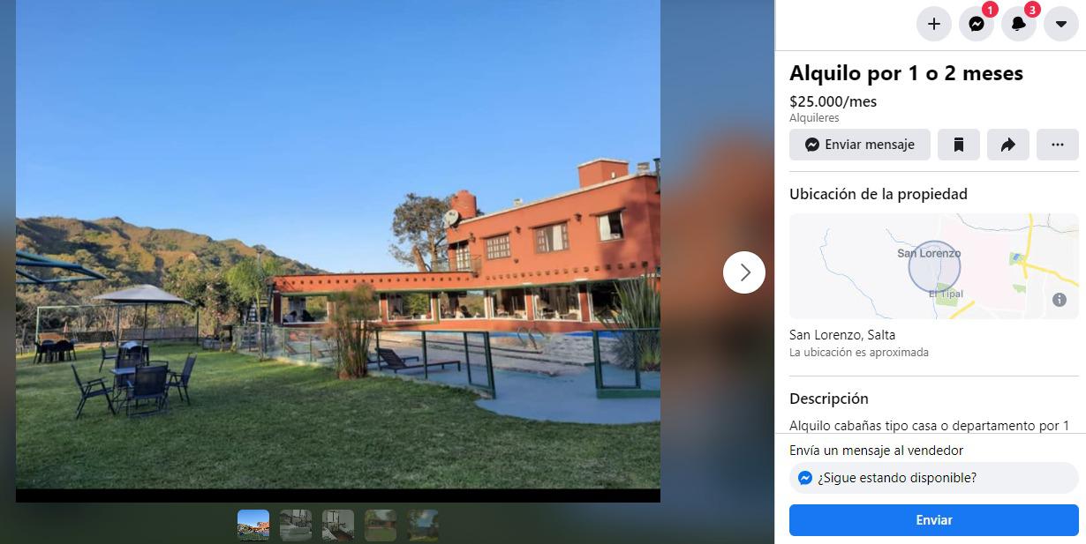Open more options ellipsis menu
This screenshot has height=544, width=1086.
tap(1058, 145)
